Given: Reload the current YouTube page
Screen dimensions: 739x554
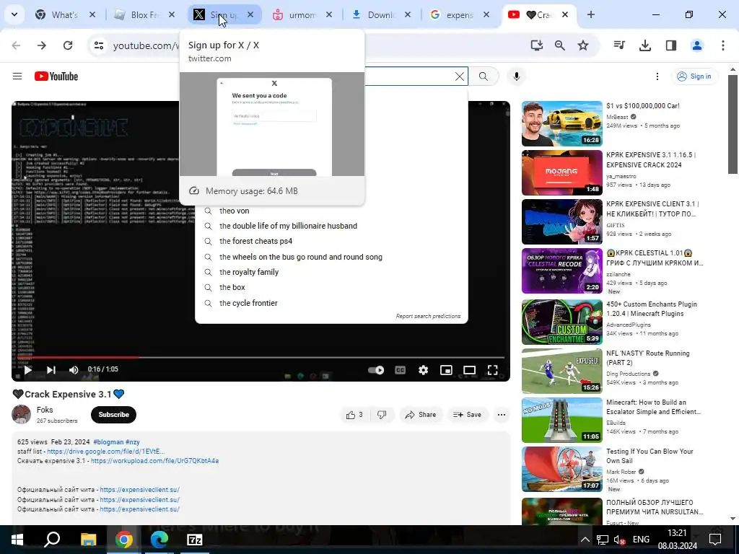Looking at the screenshot, I should point(68,45).
